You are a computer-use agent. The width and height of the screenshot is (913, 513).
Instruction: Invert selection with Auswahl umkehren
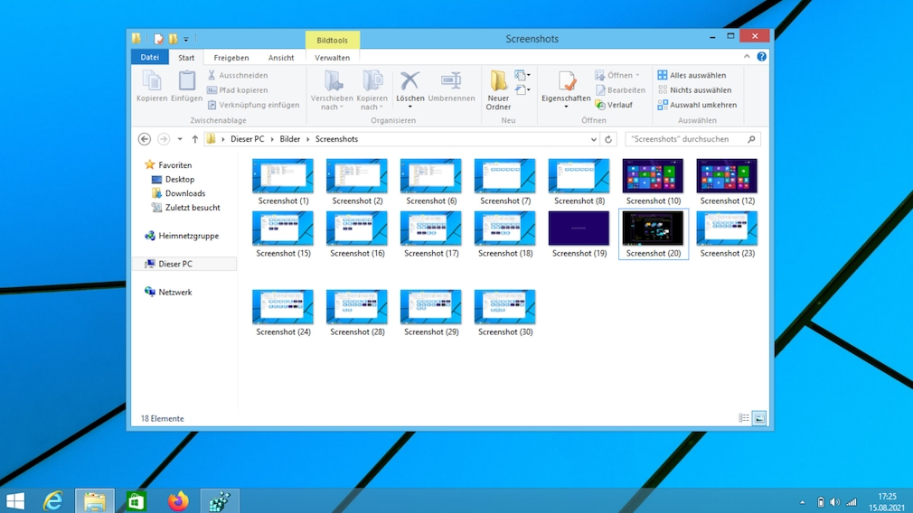coord(696,105)
